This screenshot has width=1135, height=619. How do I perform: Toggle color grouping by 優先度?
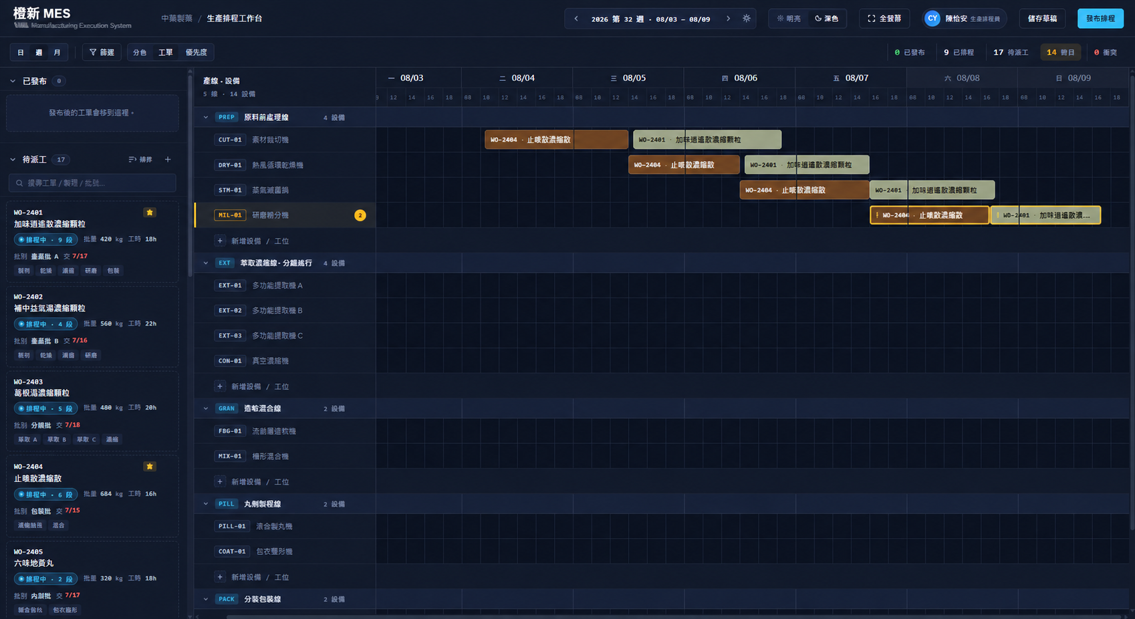pyautogui.click(x=196, y=52)
